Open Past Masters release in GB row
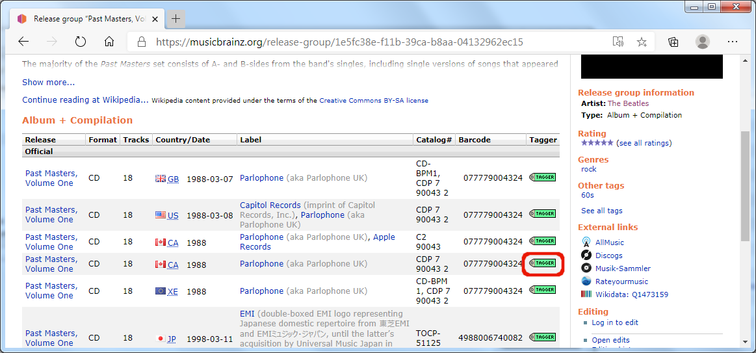The height and width of the screenshot is (353, 756). click(x=51, y=178)
